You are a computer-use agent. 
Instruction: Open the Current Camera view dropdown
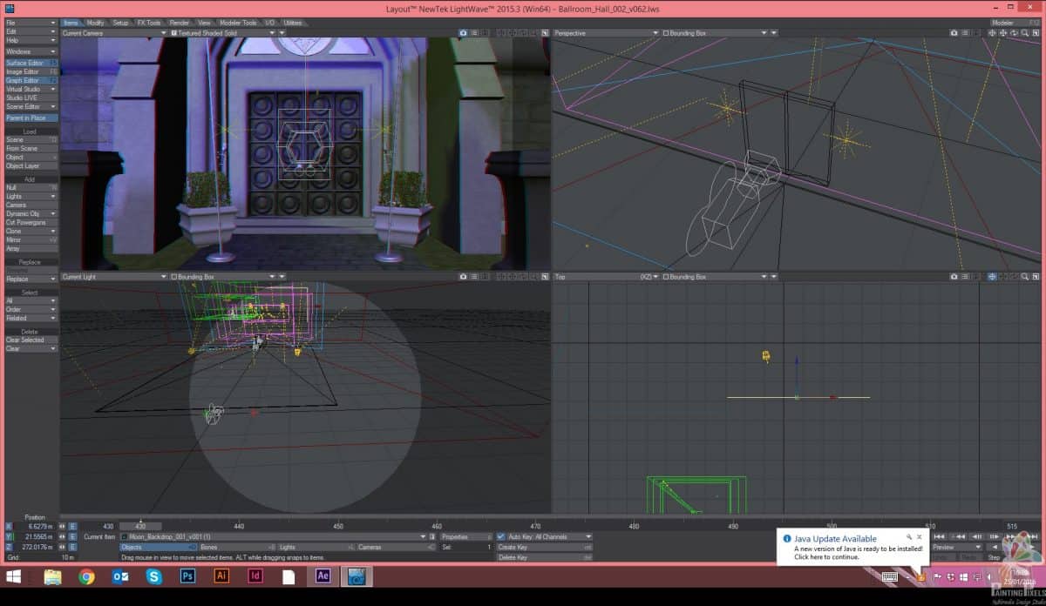point(113,33)
